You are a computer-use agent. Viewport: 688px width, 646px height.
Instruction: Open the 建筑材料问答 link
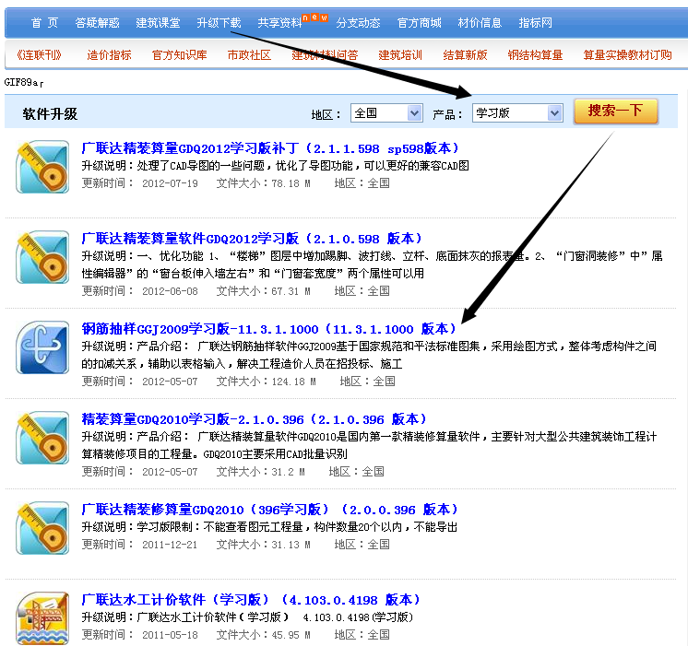[x=326, y=55]
